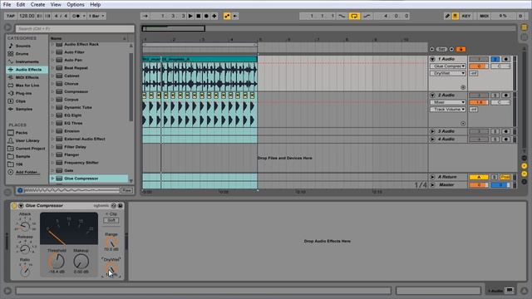This screenshot has width=532, height=299.
Task: Select the Samples category
Action: point(24,109)
